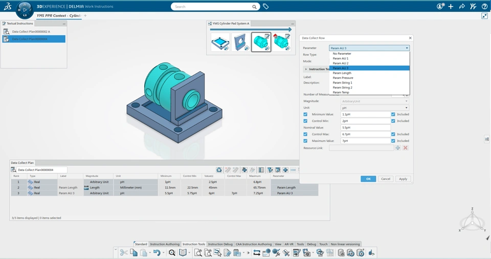491x259 pixels.
Task: Click the Undo arrow icon
Action: [x=157, y=252]
